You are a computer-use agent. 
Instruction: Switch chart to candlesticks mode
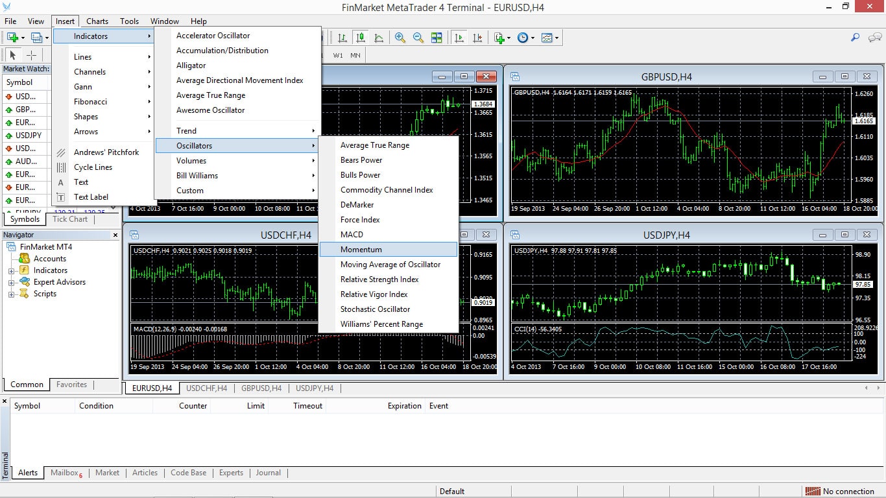(361, 38)
